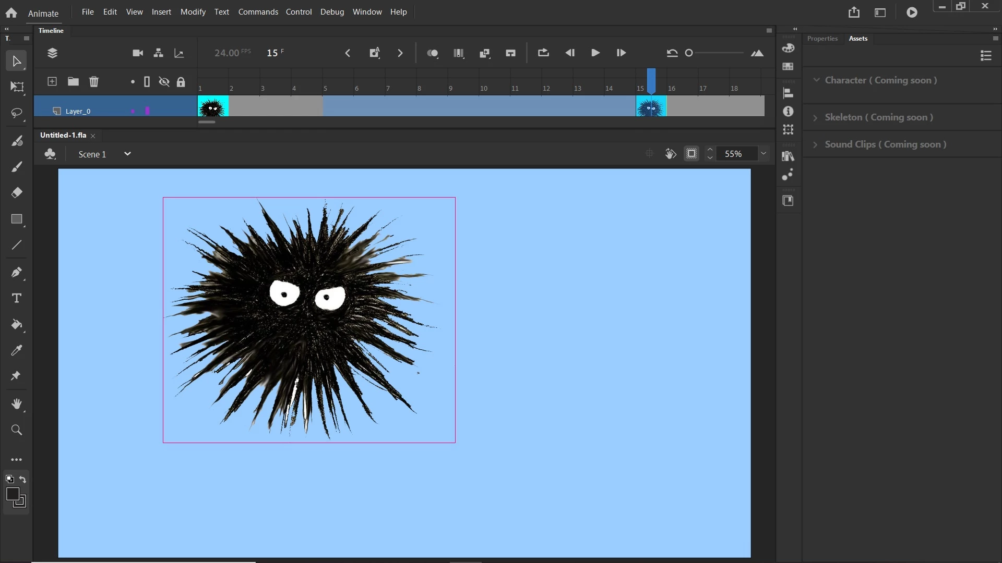Viewport: 1002px width, 563px height.
Task: Toggle hide all layers eye icon
Action: (164, 82)
